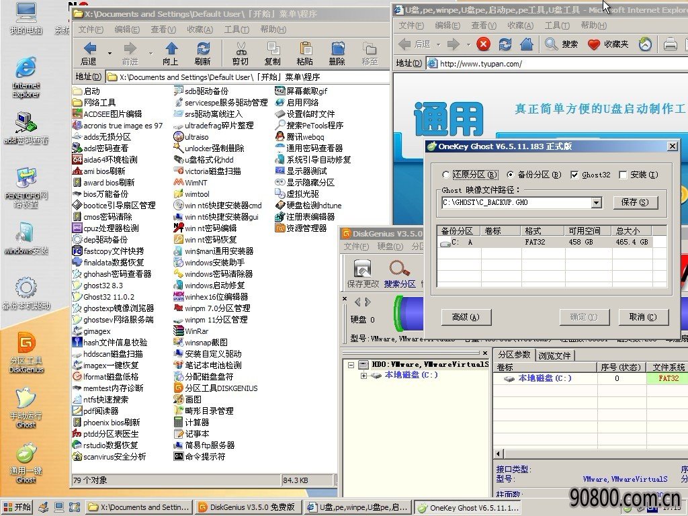Click the print icon in IE toolbar
This screenshot has height=516, width=688.
(670, 44)
